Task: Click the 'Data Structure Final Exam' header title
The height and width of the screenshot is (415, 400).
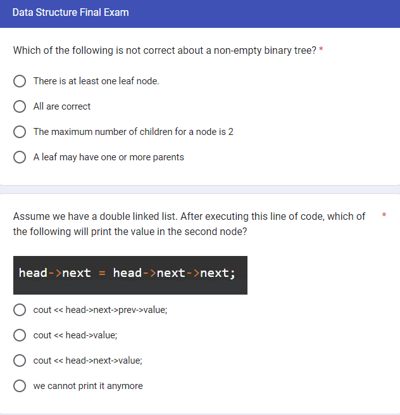Action: click(x=70, y=13)
